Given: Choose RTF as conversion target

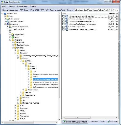Looking at the screenshot, I should coord(47,10).
